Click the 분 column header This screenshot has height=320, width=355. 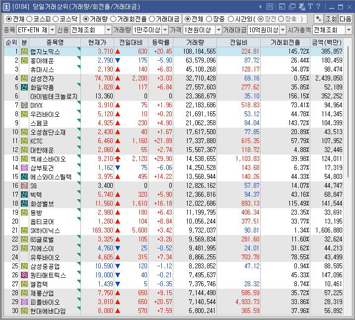pos(24,42)
